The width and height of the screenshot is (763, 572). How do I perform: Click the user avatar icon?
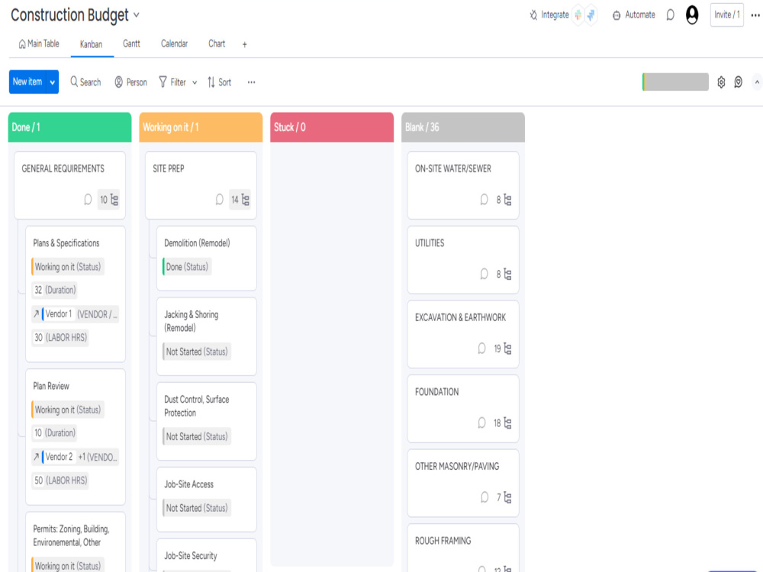tap(692, 15)
